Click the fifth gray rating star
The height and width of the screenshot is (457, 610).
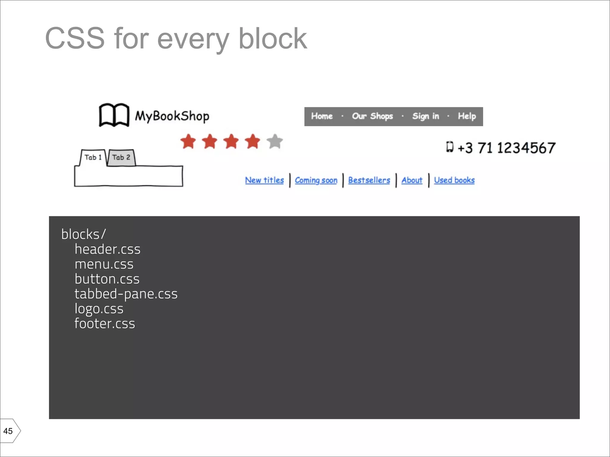(275, 141)
